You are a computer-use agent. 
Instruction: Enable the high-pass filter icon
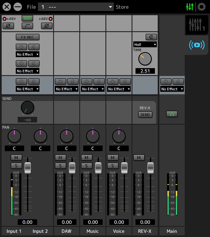(27, 26)
